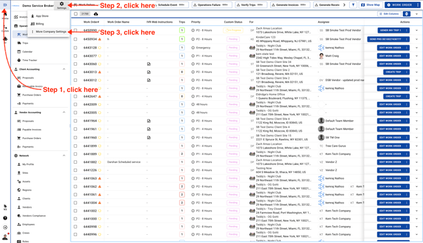Screen dimensions: 423x243
Task: Click the warning triangle next to 6442647
Action: [x=100, y=96]
